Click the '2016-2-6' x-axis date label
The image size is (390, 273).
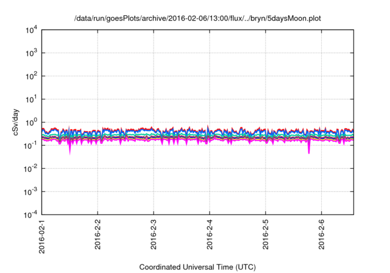click(x=322, y=234)
